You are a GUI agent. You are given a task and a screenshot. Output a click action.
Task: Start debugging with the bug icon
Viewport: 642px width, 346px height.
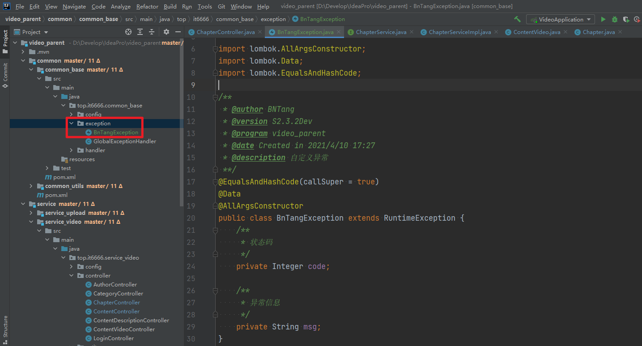(615, 19)
